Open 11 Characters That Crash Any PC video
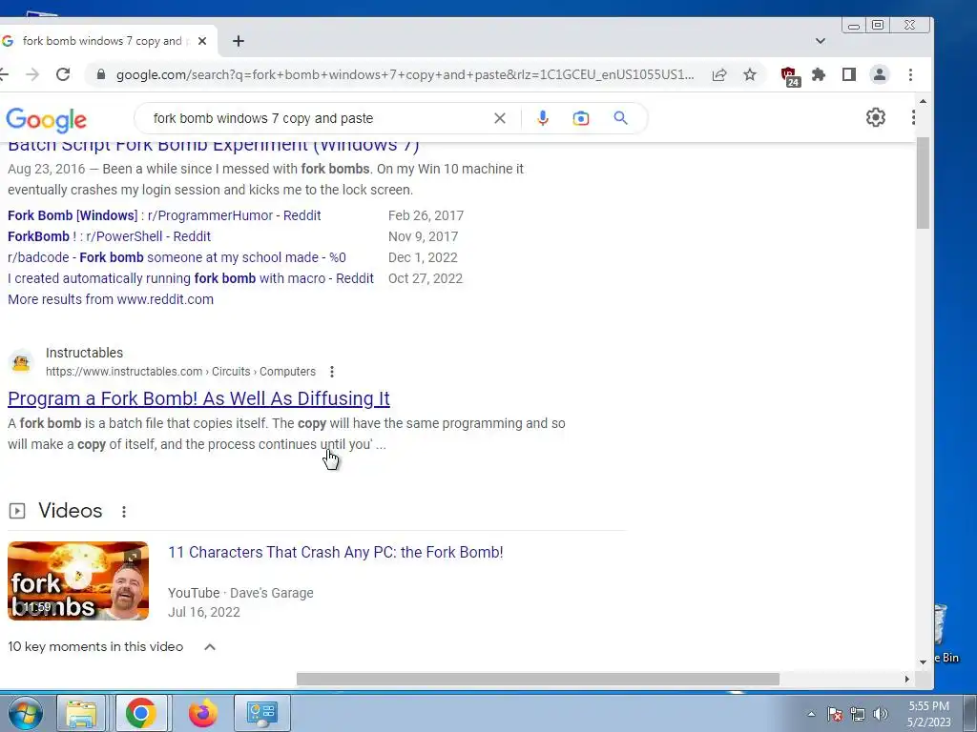 (335, 553)
